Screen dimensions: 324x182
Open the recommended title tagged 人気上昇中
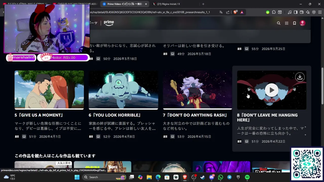(x=43, y=167)
